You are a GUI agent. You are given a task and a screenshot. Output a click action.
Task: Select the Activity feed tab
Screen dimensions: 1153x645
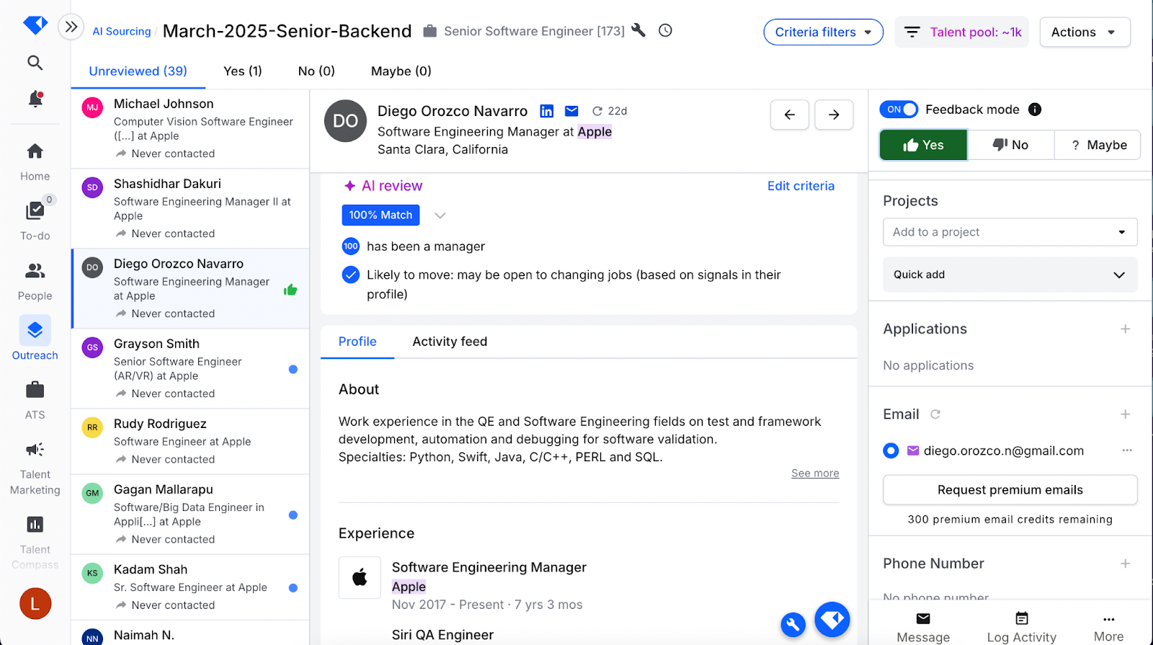450,342
